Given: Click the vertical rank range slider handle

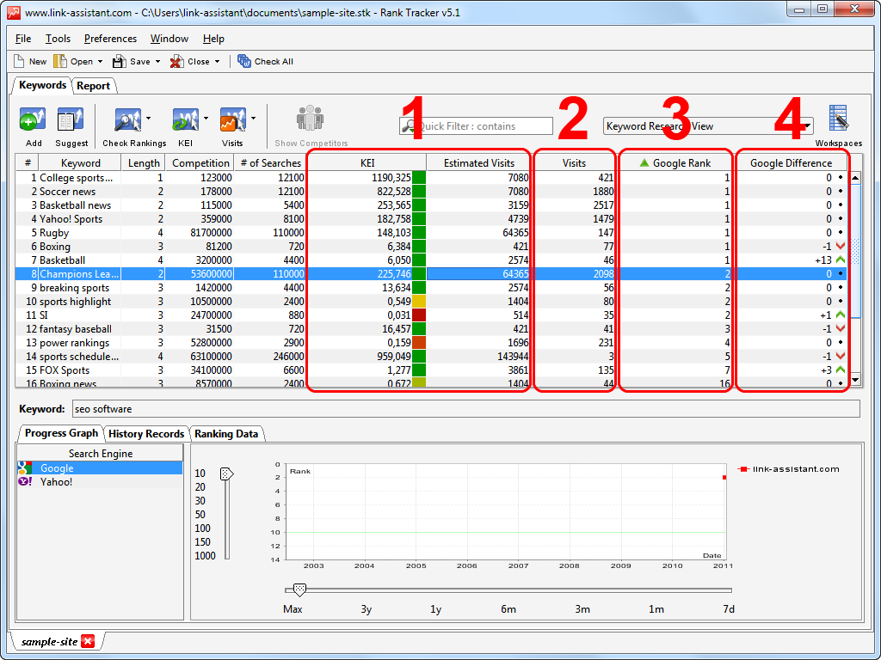Looking at the screenshot, I should (226, 474).
